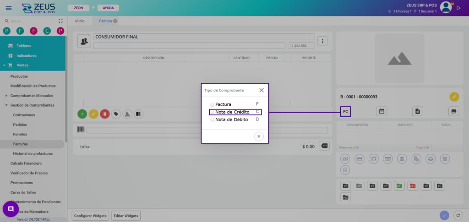Image resolution: width=469 pixels, height=222 pixels.
Task: Open the hamburger main menu
Action: coord(8,8)
